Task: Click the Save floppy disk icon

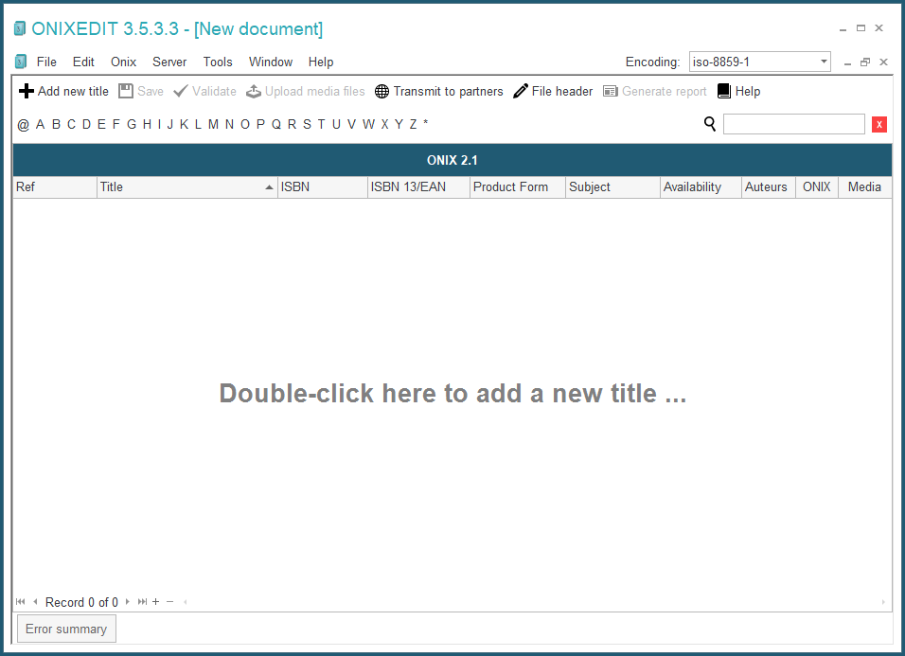Action: point(126,91)
